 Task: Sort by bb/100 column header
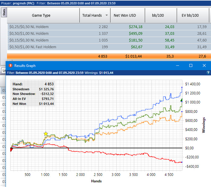(x=161, y=15)
